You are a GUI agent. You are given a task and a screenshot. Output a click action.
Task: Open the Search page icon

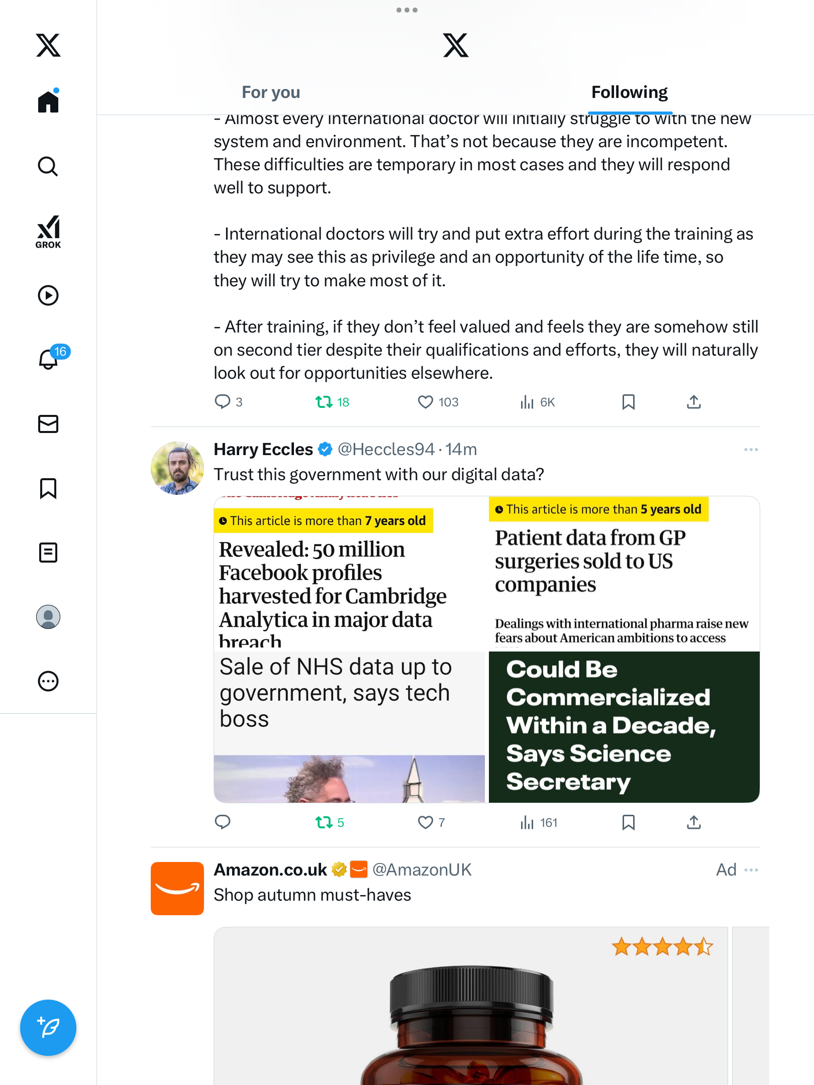point(48,166)
